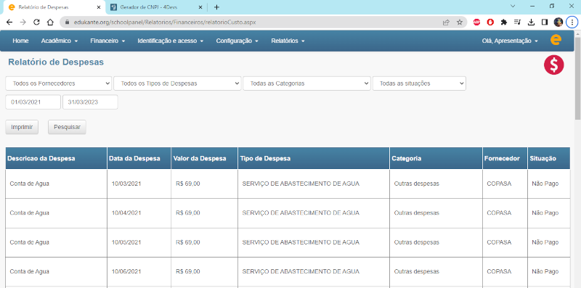This screenshot has width=581, height=288.
Task: Reload the page with refresh icon
Action: coord(37,22)
